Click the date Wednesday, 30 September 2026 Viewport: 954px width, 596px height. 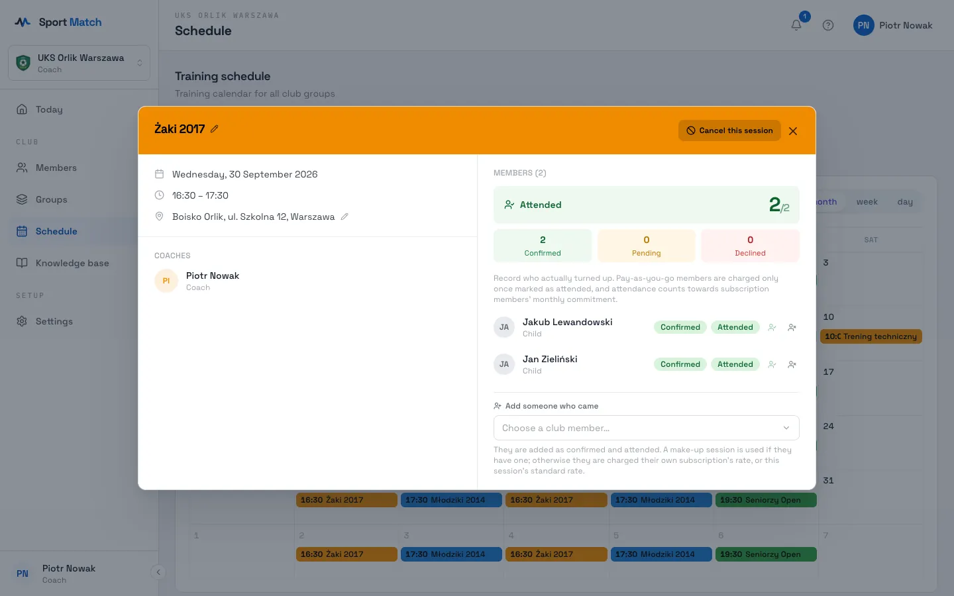click(x=244, y=174)
